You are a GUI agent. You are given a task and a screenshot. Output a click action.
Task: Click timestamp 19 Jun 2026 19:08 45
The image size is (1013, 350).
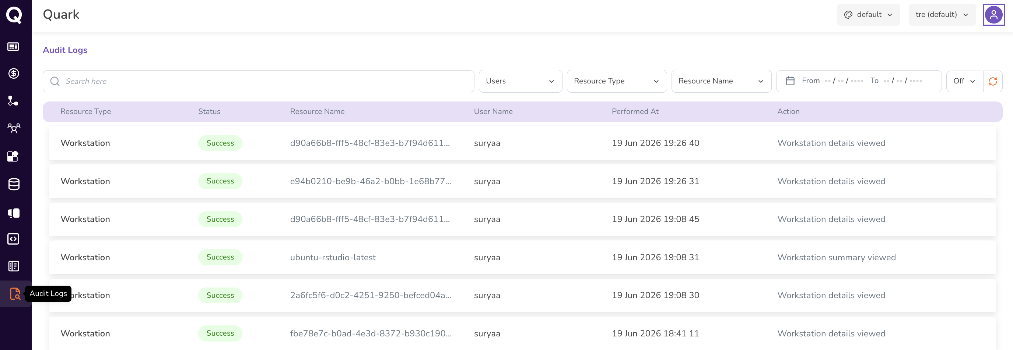(x=656, y=219)
